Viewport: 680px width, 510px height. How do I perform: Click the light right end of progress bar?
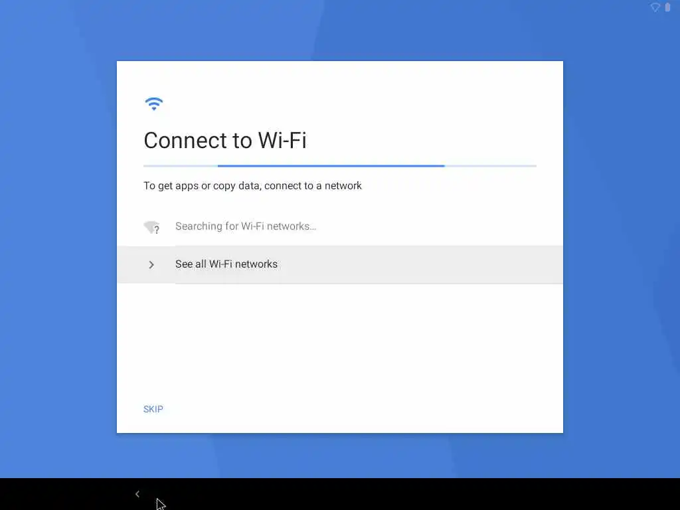491,165
